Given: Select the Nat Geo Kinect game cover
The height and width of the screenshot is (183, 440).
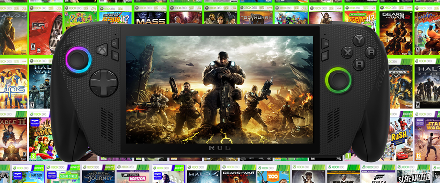Looking at the screenshot, I should [28, 174].
